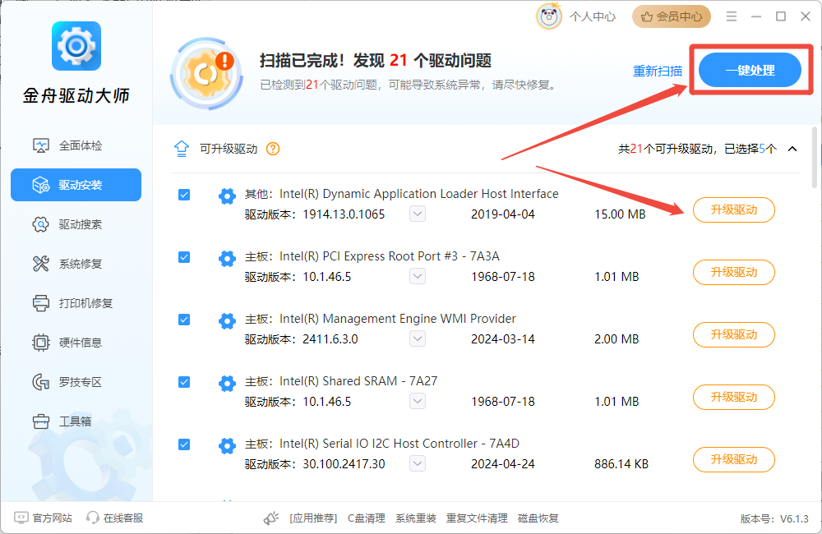Image resolution: width=822 pixels, height=534 pixels.
Task: Click gear icon of Shared SRAM driver
Action: (227, 383)
